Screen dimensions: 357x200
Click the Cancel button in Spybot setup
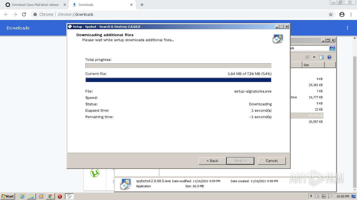point(272,161)
